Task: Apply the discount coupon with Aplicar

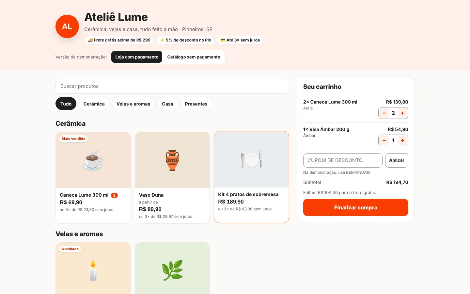Action: 397,160
